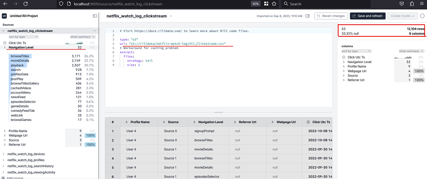This screenshot has width=427, height=179.
Task: Click the Create model button
Action: coord(403,16)
